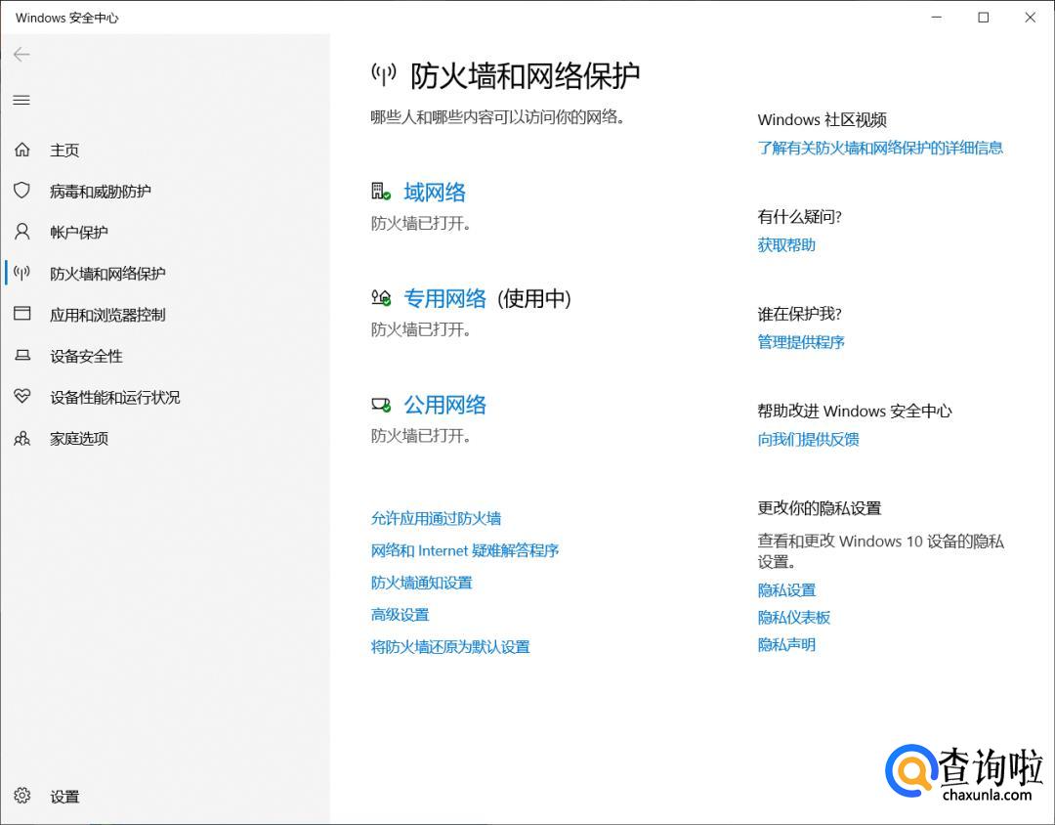The width and height of the screenshot is (1055, 825).
Task: Click the shield icon for 病毒和威胁防护
Action: tap(22, 191)
